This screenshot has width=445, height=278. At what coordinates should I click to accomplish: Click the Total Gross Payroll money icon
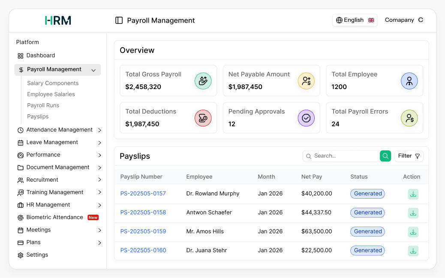coord(203,81)
